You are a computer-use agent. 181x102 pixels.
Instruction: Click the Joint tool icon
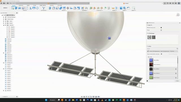click(x=86, y=8)
